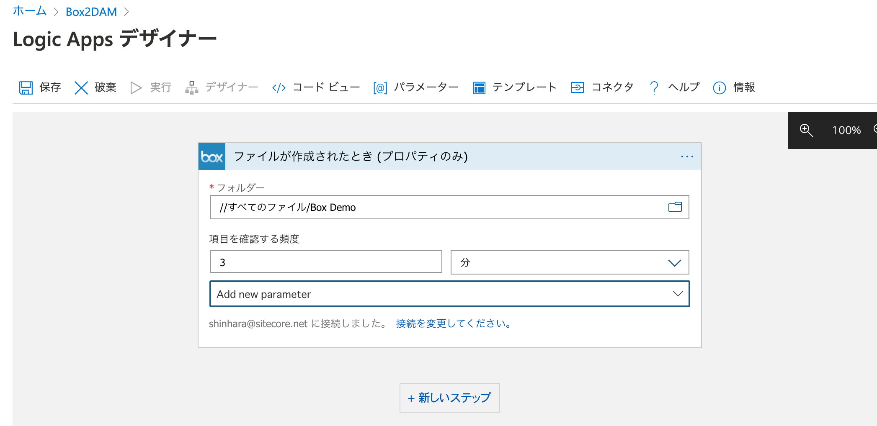The height and width of the screenshot is (426, 877).
Task: Click the パラメーター toolbar label
Action: (x=426, y=87)
